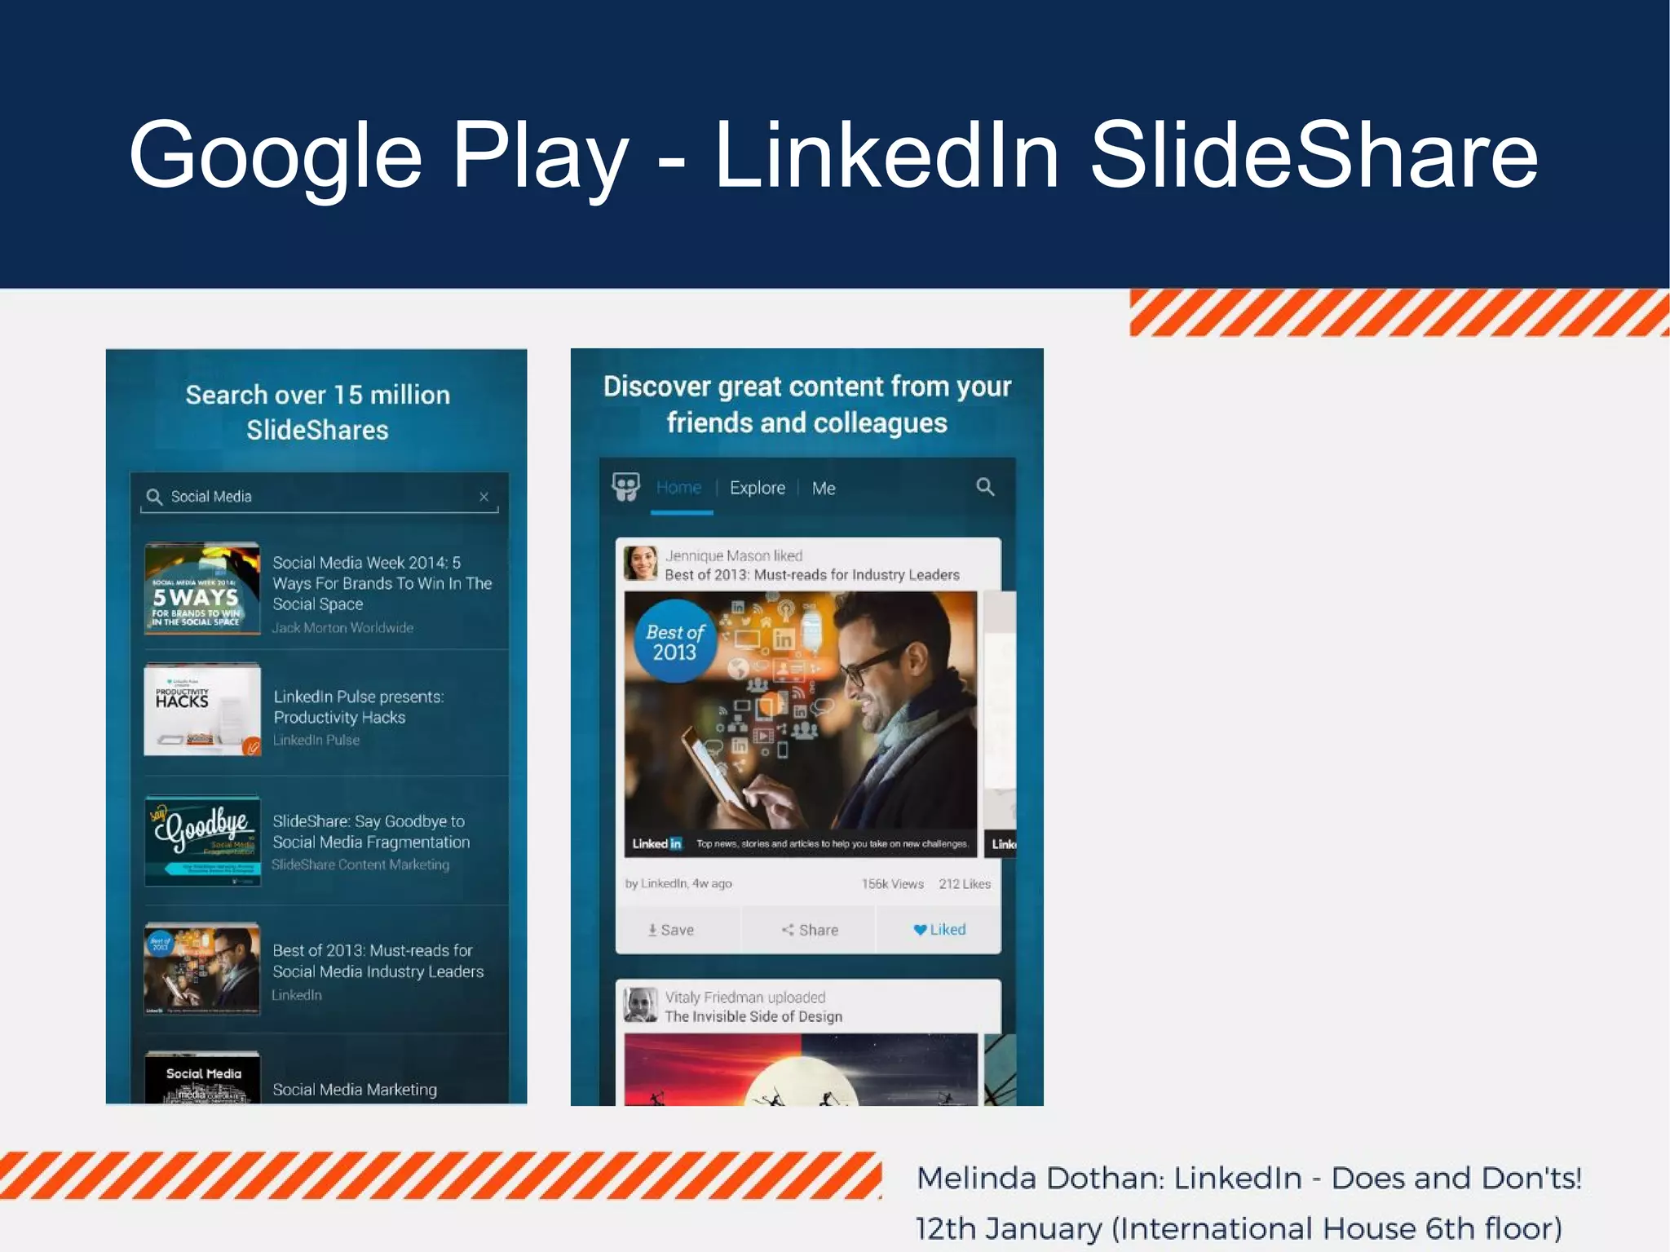
Task: Open the Best of 2013 search result thumbnail
Action: click(202, 969)
